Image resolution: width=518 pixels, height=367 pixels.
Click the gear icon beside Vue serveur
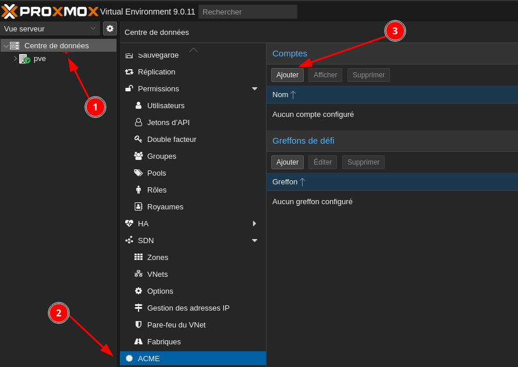click(x=110, y=28)
